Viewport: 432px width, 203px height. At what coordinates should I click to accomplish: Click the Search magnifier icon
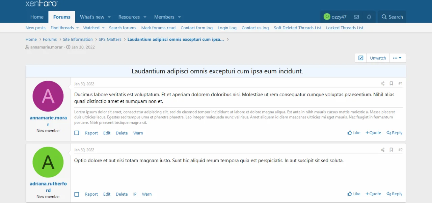pyautogui.click(x=384, y=17)
